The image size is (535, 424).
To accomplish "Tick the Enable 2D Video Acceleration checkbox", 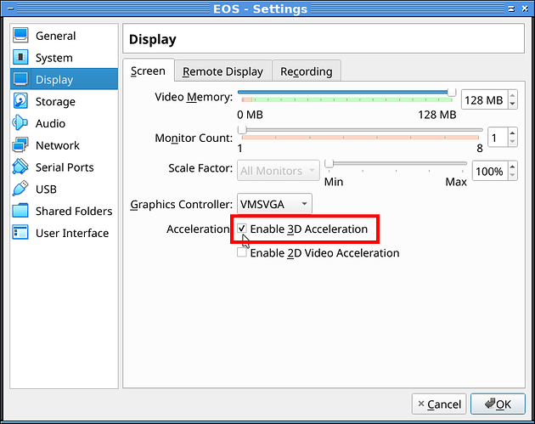I will pos(242,252).
